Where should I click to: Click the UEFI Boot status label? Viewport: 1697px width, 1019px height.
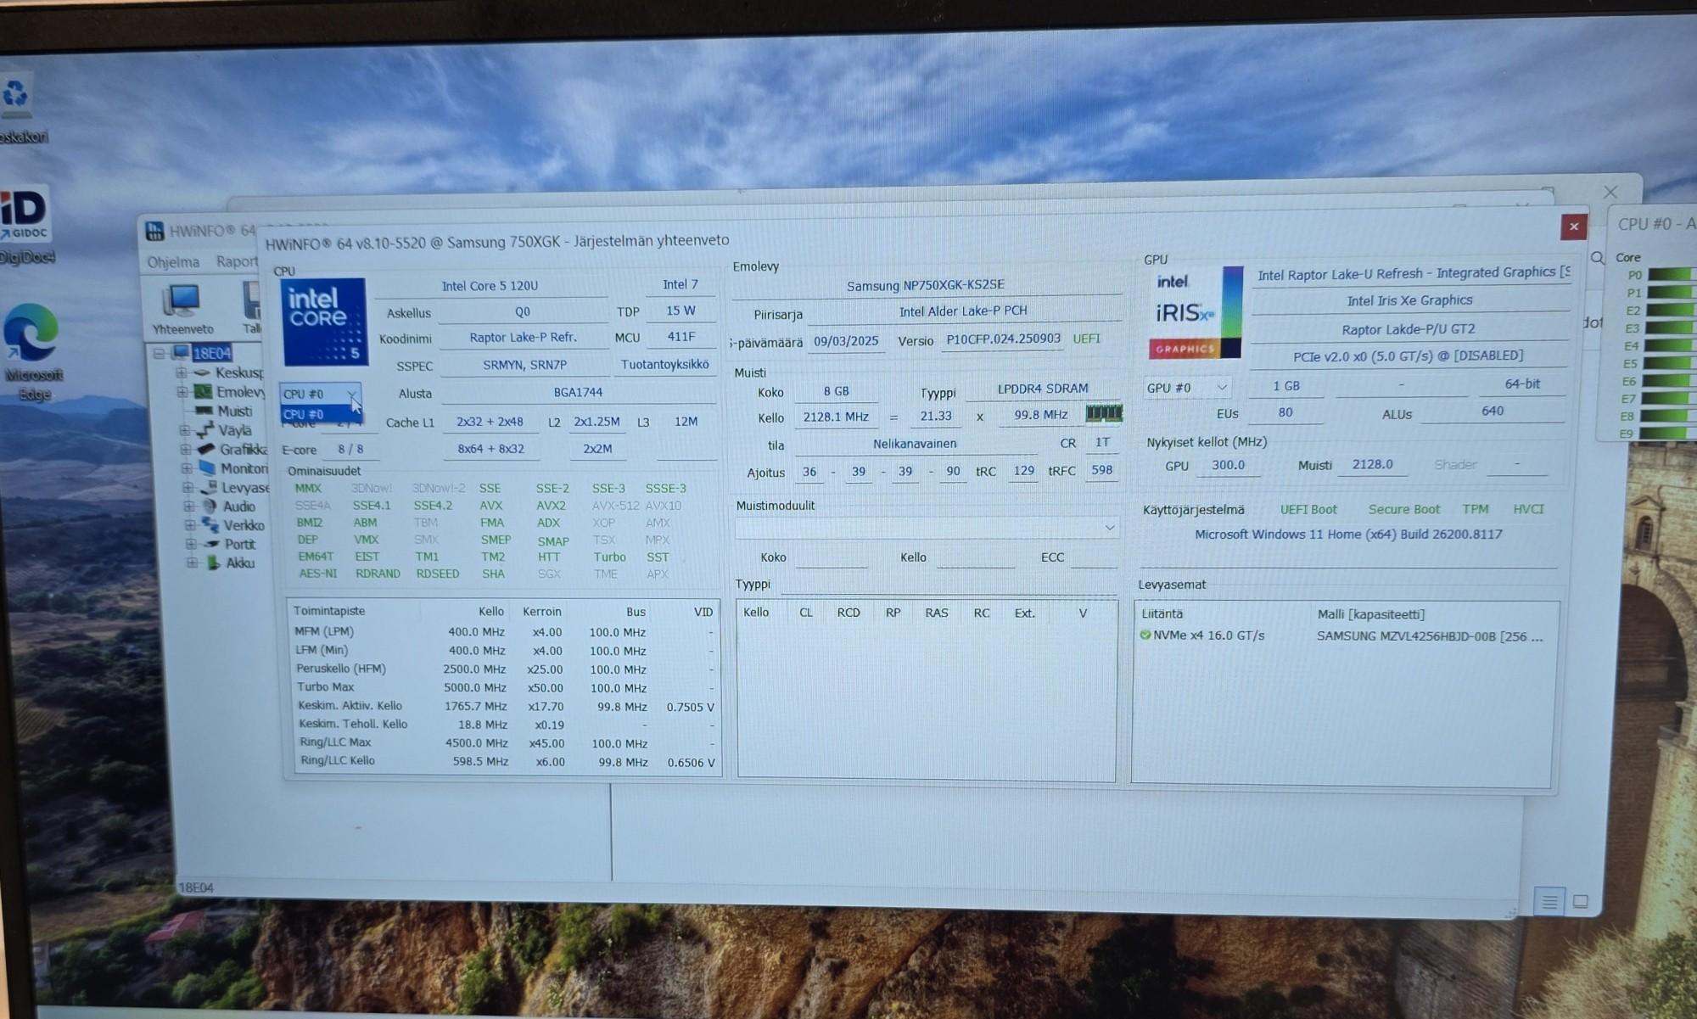point(1308,509)
